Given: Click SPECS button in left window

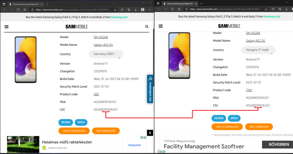Looking at the screenshot, I should tap(81, 122).
